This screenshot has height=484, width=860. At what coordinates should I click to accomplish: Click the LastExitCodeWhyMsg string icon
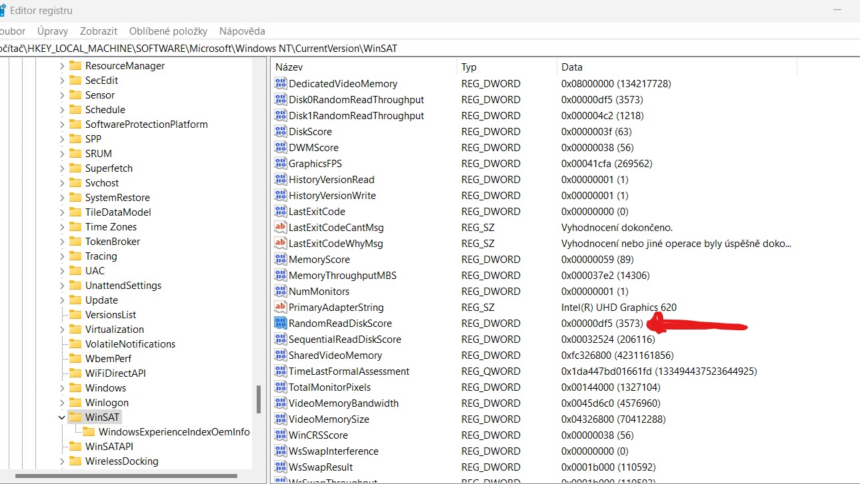(x=280, y=243)
